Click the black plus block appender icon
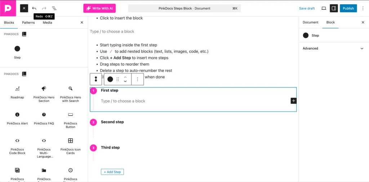The width and height of the screenshot is (369, 182). click(293, 101)
